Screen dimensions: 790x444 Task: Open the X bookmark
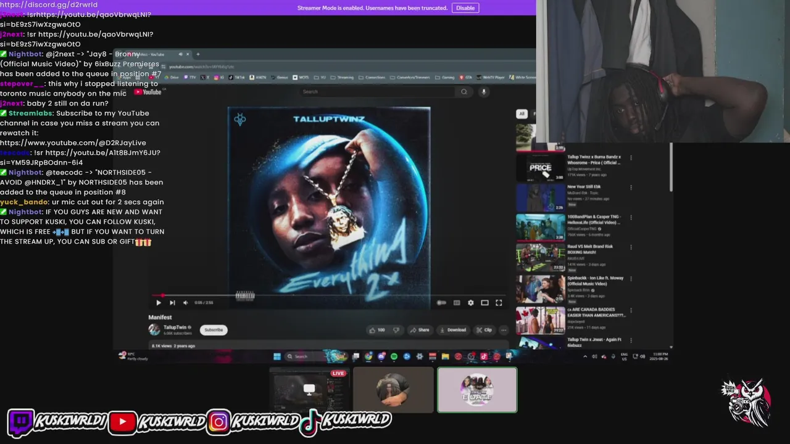pos(206,78)
